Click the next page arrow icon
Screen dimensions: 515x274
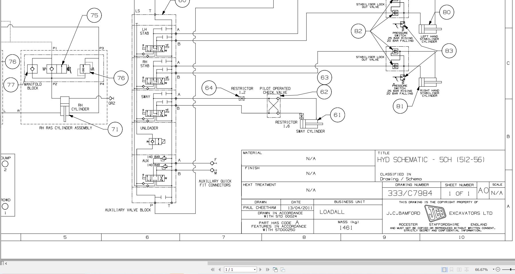tap(260, 269)
